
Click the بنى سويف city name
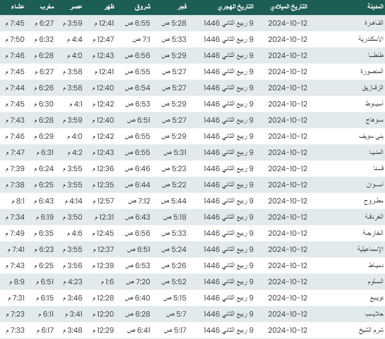371,136
